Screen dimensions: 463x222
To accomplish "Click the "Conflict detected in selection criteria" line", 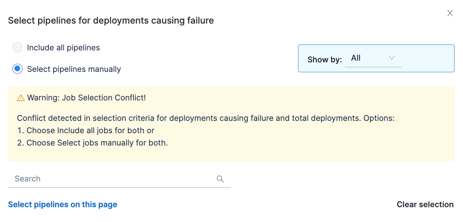I will 205,118.
